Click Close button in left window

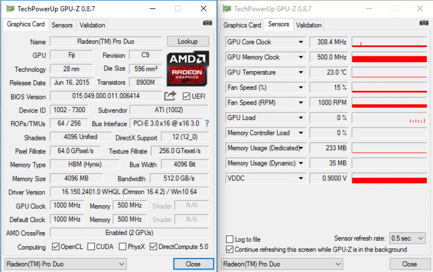193,264
